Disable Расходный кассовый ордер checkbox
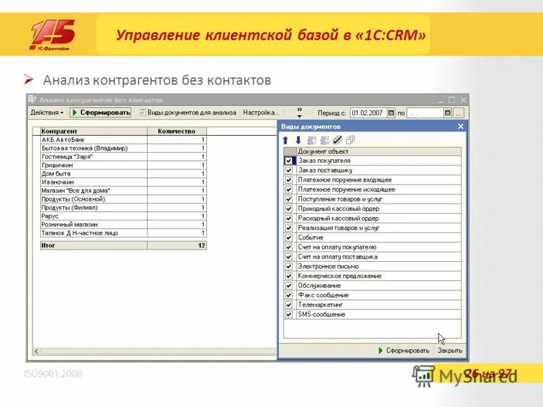 pos(288,218)
